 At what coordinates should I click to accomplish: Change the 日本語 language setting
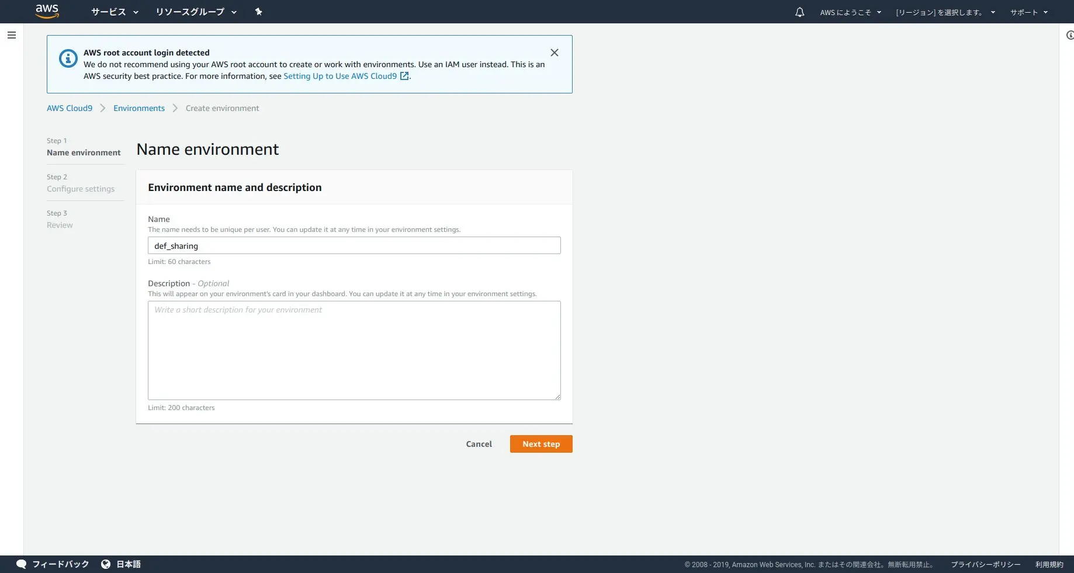(129, 564)
